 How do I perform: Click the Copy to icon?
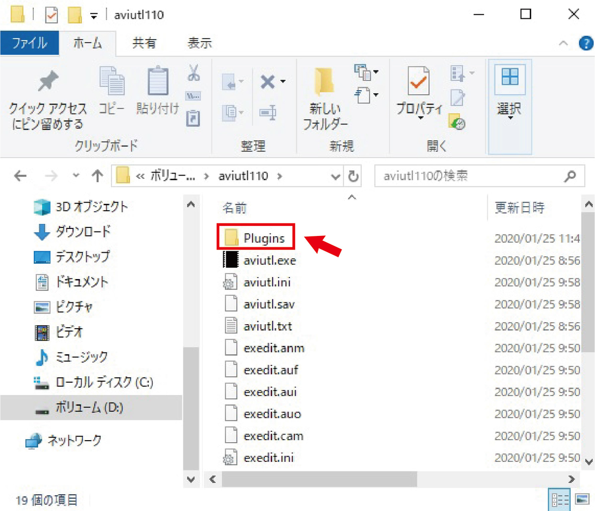230,113
